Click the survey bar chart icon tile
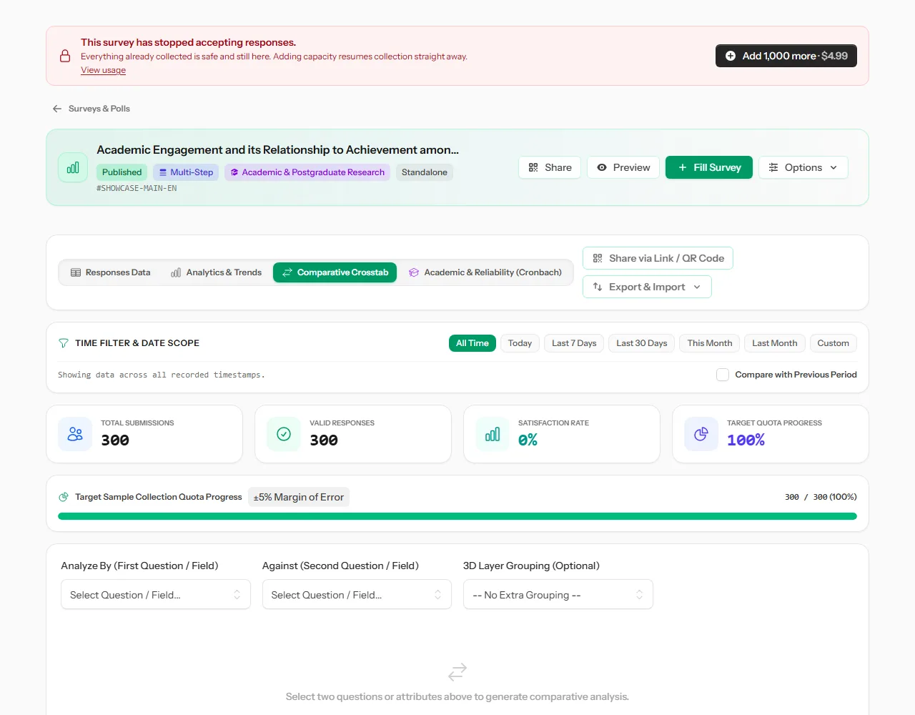The height and width of the screenshot is (715, 915). (x=73, y=167)
